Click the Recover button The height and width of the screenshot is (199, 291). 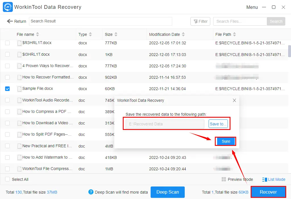coord(268,192)
